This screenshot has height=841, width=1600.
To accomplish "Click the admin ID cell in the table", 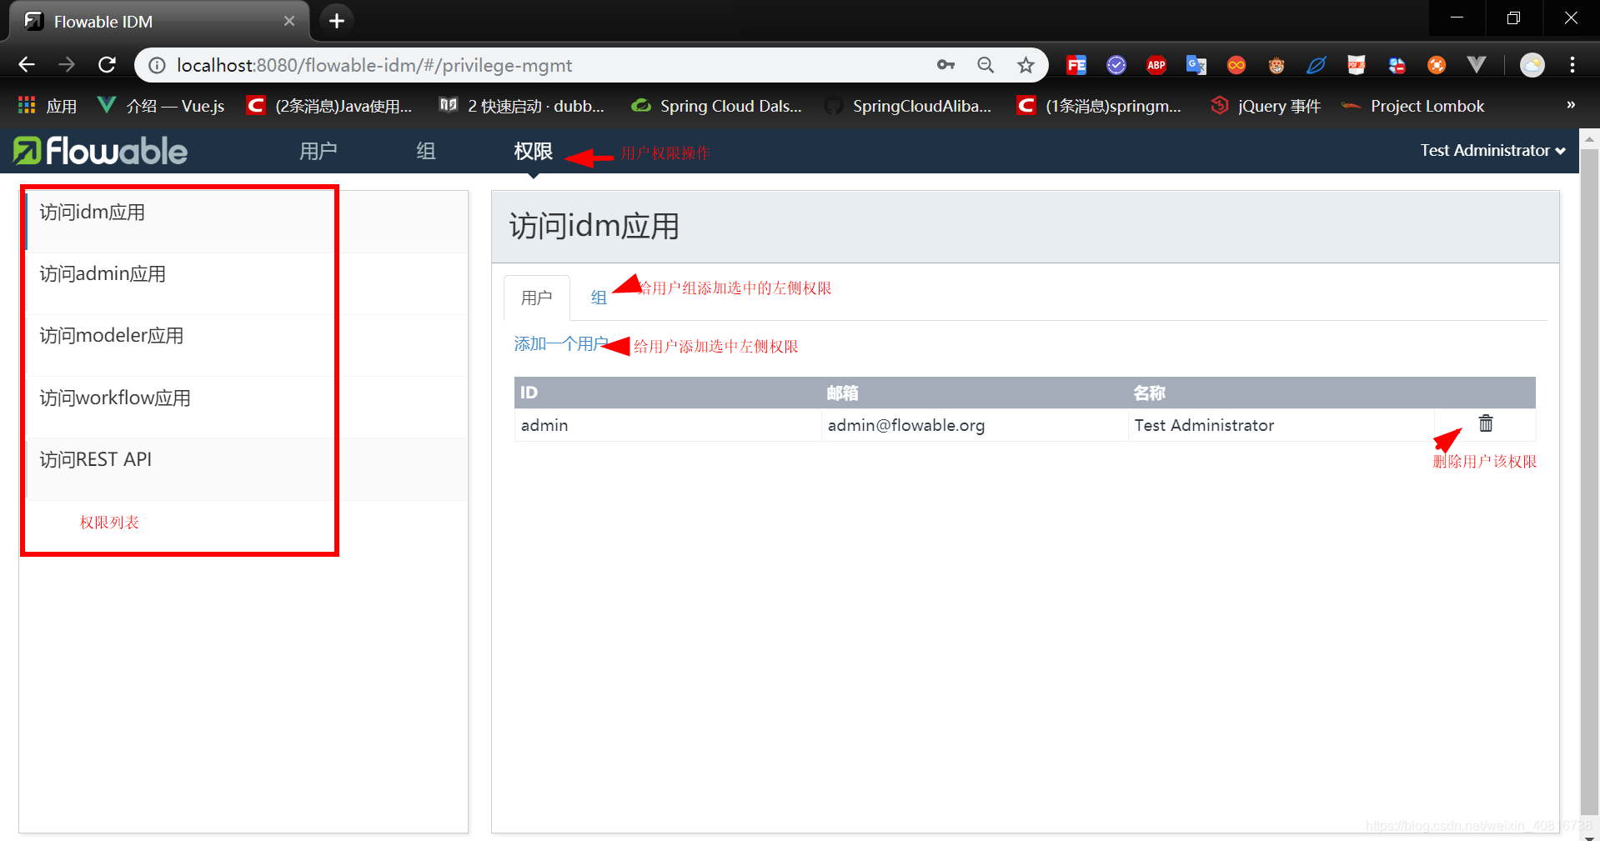I will tap(668, 425).
